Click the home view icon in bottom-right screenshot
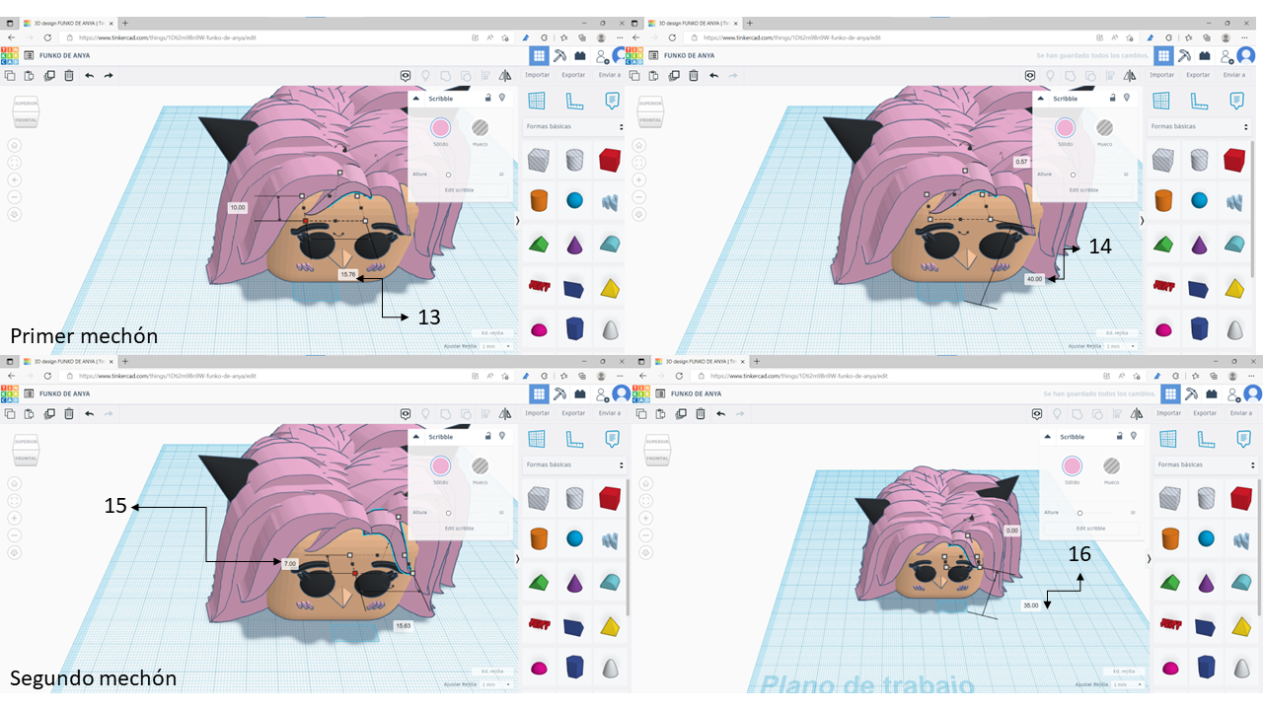This screenshot has width=1263, height=710. pos(646,483)
